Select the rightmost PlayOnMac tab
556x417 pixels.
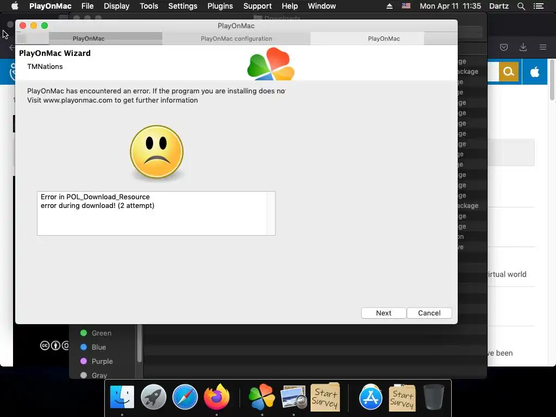click(384, 39)
